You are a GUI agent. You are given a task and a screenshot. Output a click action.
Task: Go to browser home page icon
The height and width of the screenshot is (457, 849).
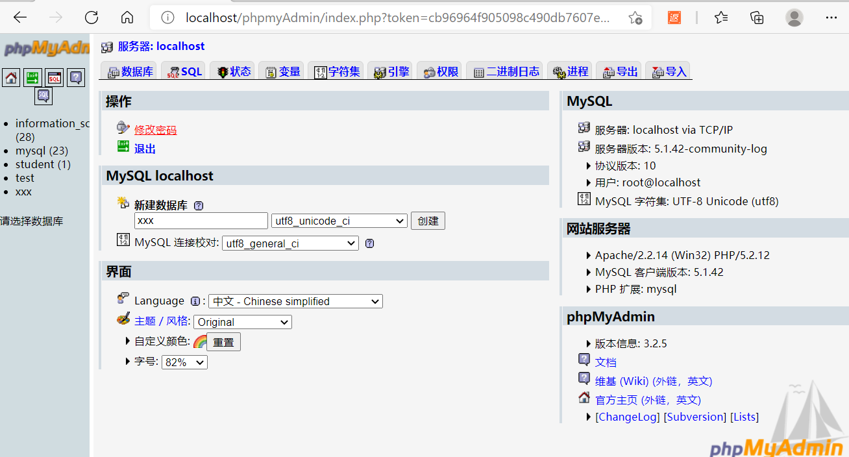pos(127,18)
